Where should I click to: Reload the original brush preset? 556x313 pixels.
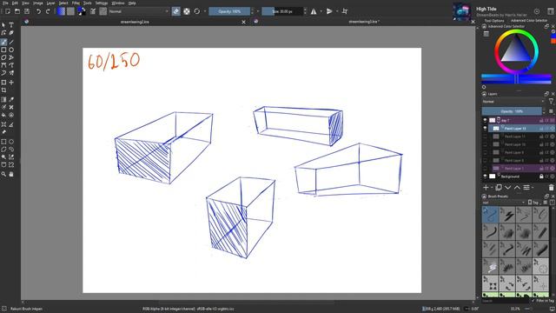tap(197, 11)
